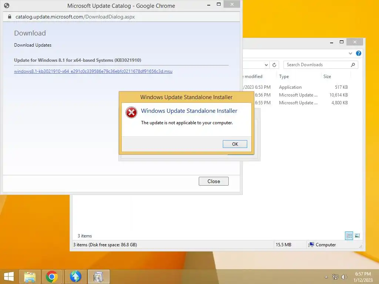
Task: Switch Explorer to large icons view
Action: click(x=357, y=236)
